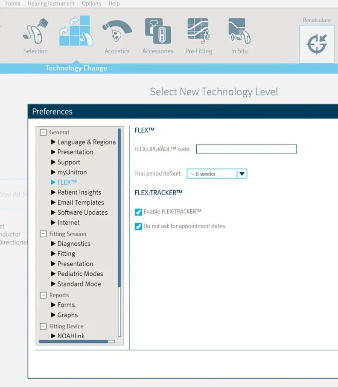
Task: Open the Trial period default dropdown
Action: [217, 174]
